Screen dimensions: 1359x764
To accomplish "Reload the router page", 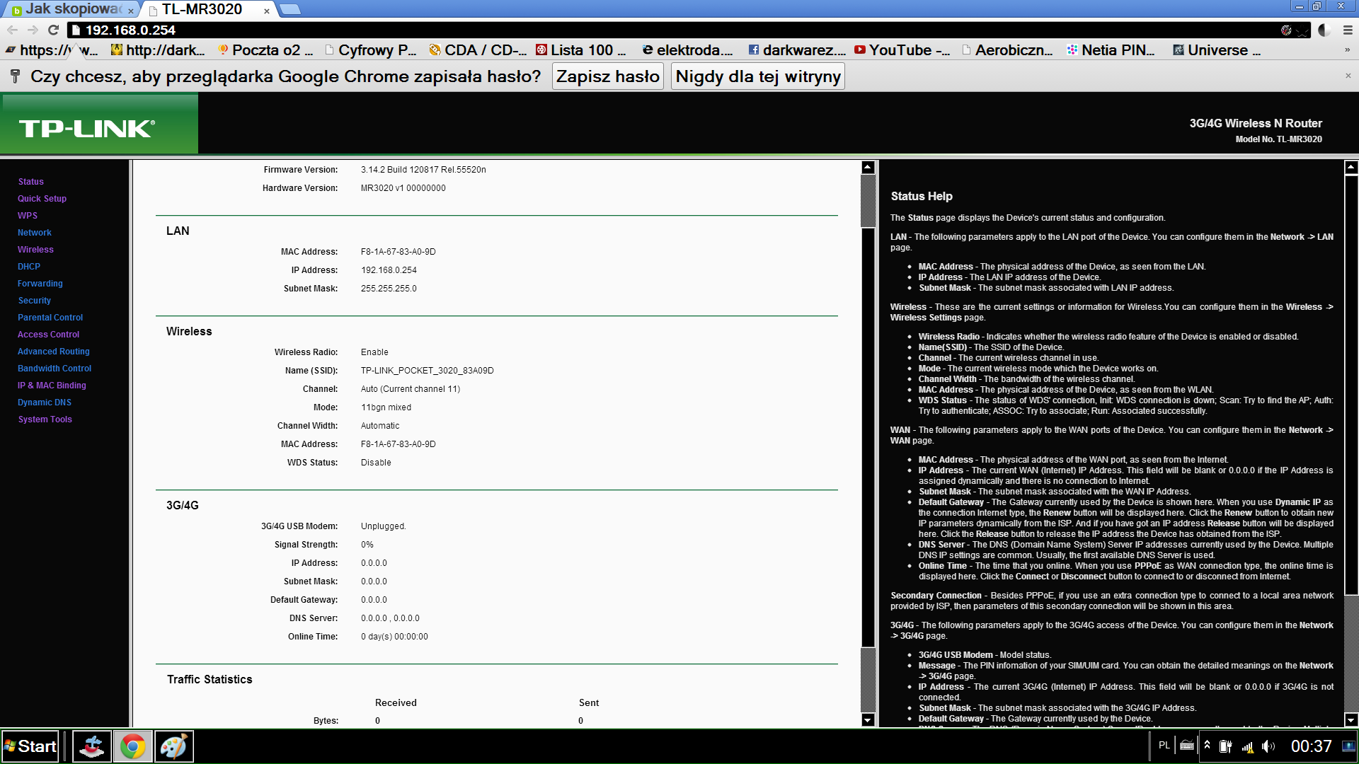I will (x=53, y=30).
